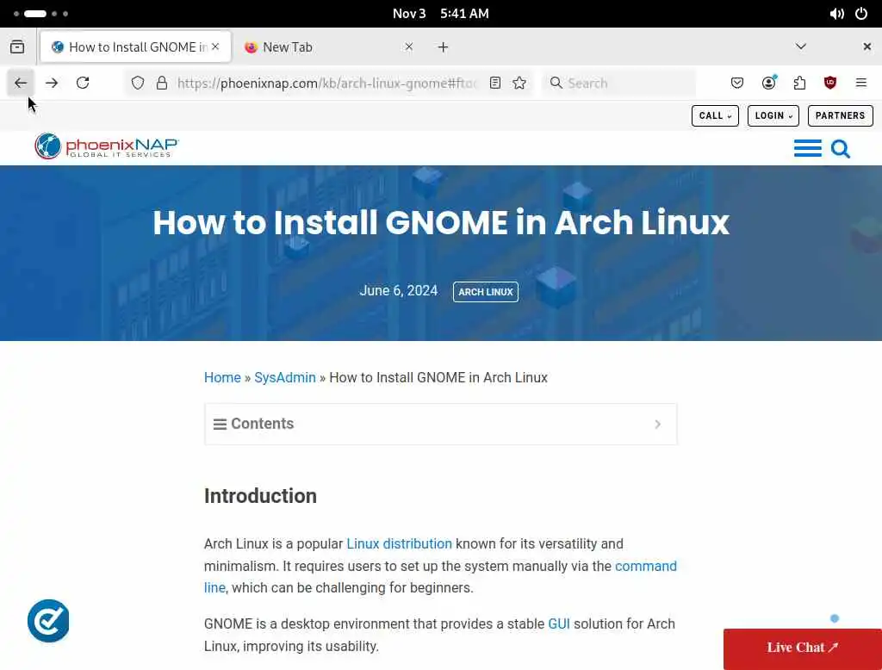Open the Firefox hamburger application menu
This screenshot has width=882, height=670.
click(860, 84)
